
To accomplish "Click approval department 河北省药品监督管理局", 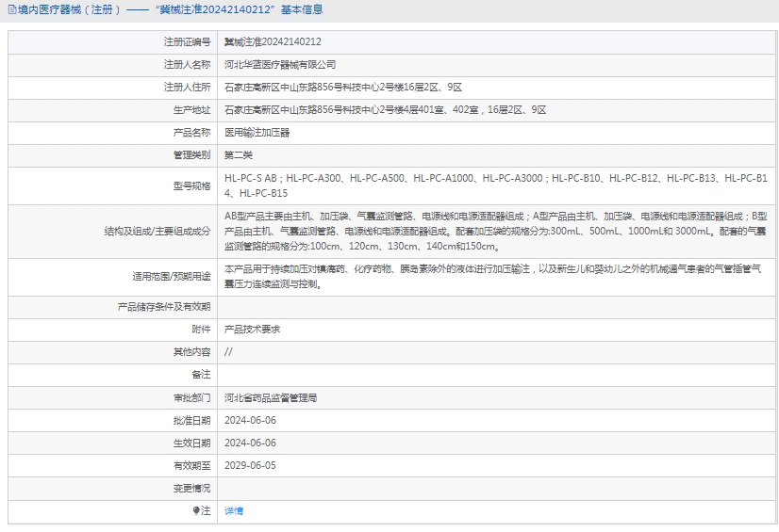I will tap(271, 398).
